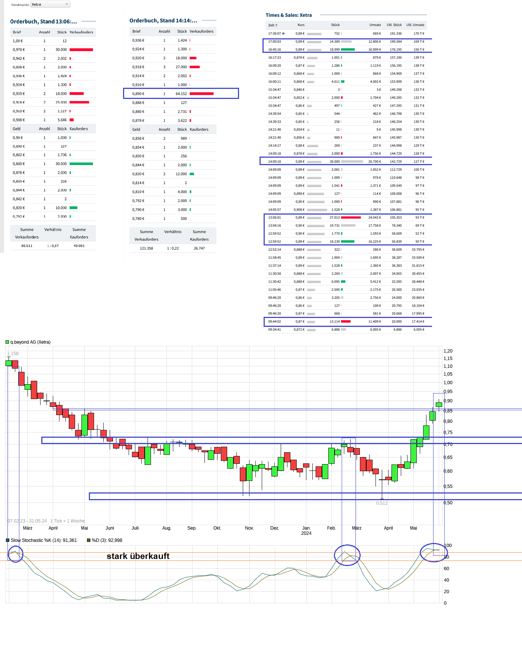
Task: Click the Umsatz column header in Times & Sales
Action: pyautogui.click(x=375, y=25)
